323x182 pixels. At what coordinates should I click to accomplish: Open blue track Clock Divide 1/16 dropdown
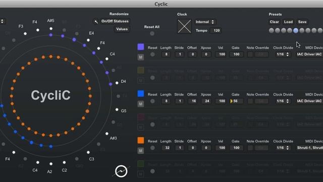(x=283, y=101)
